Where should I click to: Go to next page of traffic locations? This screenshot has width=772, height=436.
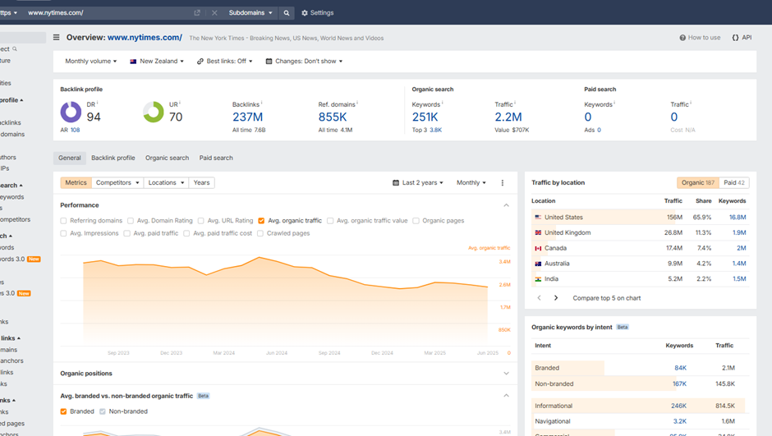[x=556, y=298]
